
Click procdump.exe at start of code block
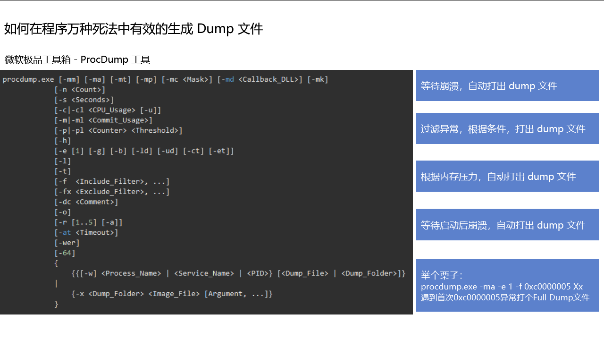pos(28,79)
